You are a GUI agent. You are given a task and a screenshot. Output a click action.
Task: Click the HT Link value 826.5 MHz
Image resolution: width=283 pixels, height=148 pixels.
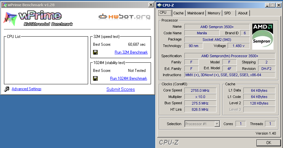pyautogui.click(x=200, y=109)
